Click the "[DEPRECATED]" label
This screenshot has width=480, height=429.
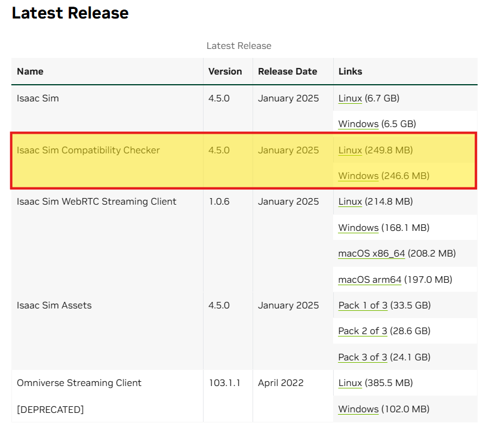[50, 409]
